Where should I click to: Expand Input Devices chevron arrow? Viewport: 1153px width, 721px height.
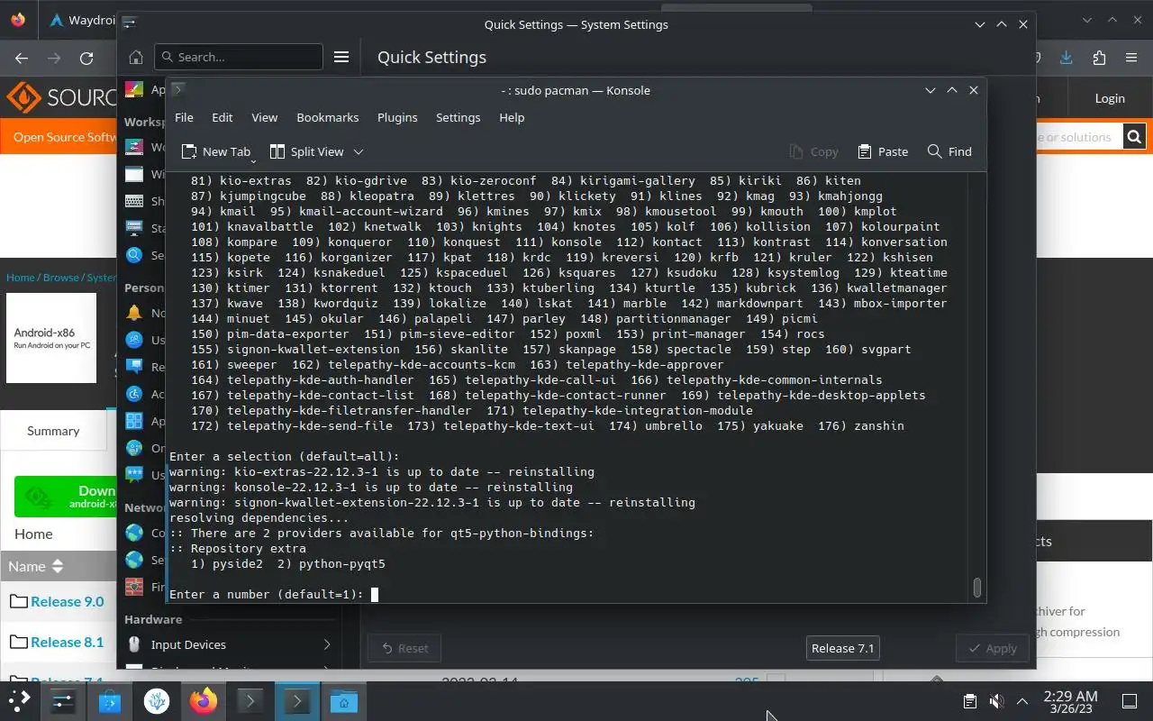coord(327,644)
